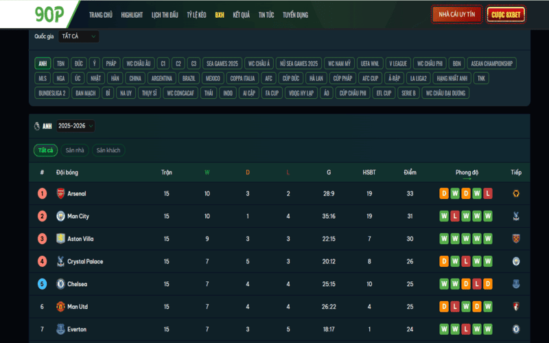Click the 'Nhà cái uy tín' button
The height and width of the screenshot is (343, 549).
pos(456,14)
